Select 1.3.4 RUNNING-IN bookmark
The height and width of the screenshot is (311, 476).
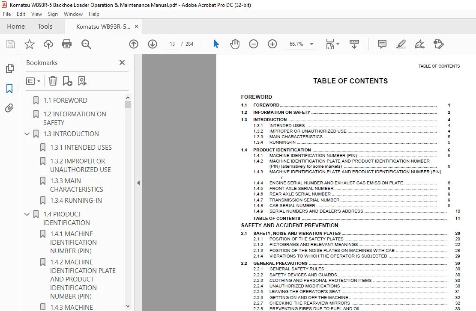76,200
